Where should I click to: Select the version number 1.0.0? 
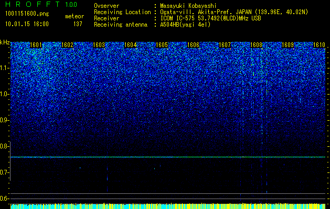(x=71, y=5)
